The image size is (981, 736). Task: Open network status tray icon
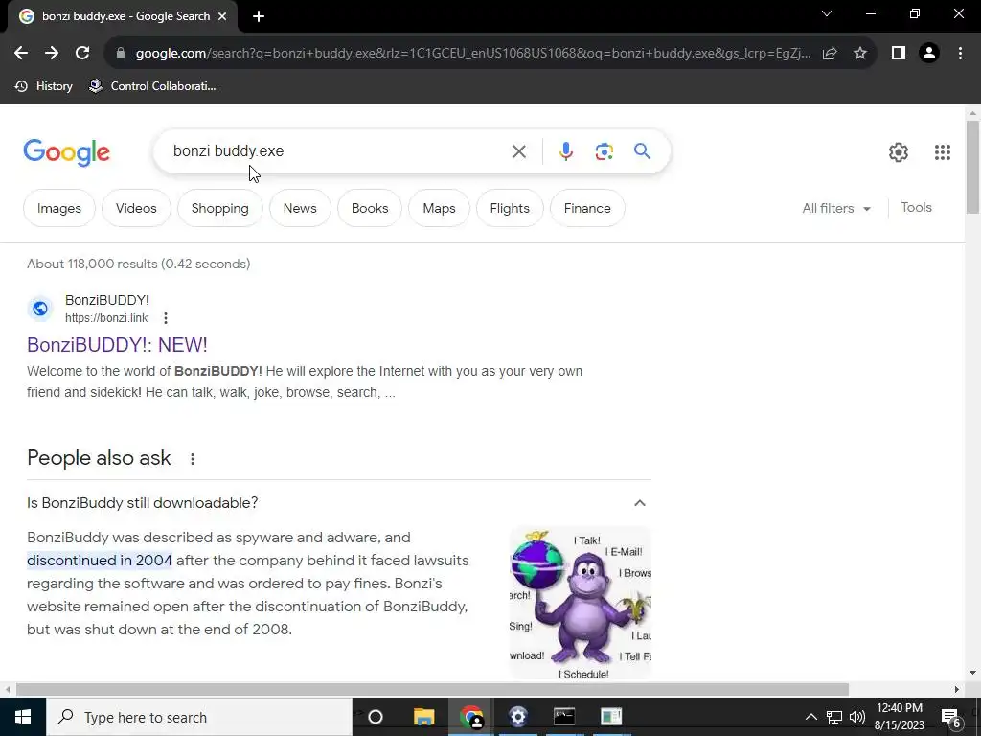(x=834, y=717)
